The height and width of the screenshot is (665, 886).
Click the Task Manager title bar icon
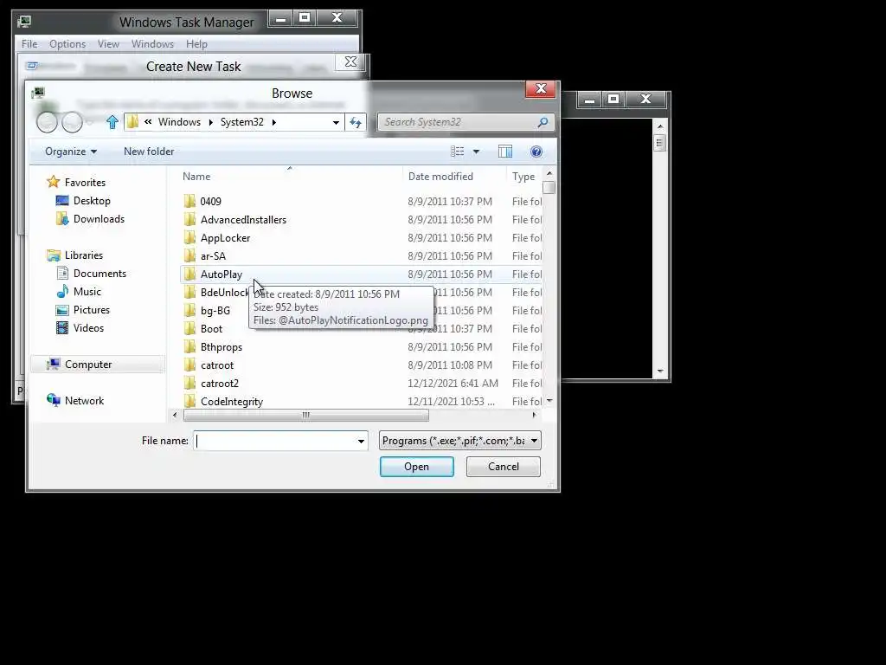tap(24, 22)
